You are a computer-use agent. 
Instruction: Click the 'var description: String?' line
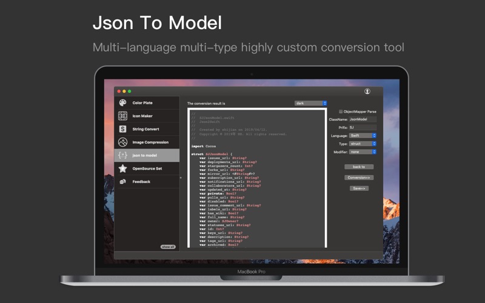[x=224, y=237]
